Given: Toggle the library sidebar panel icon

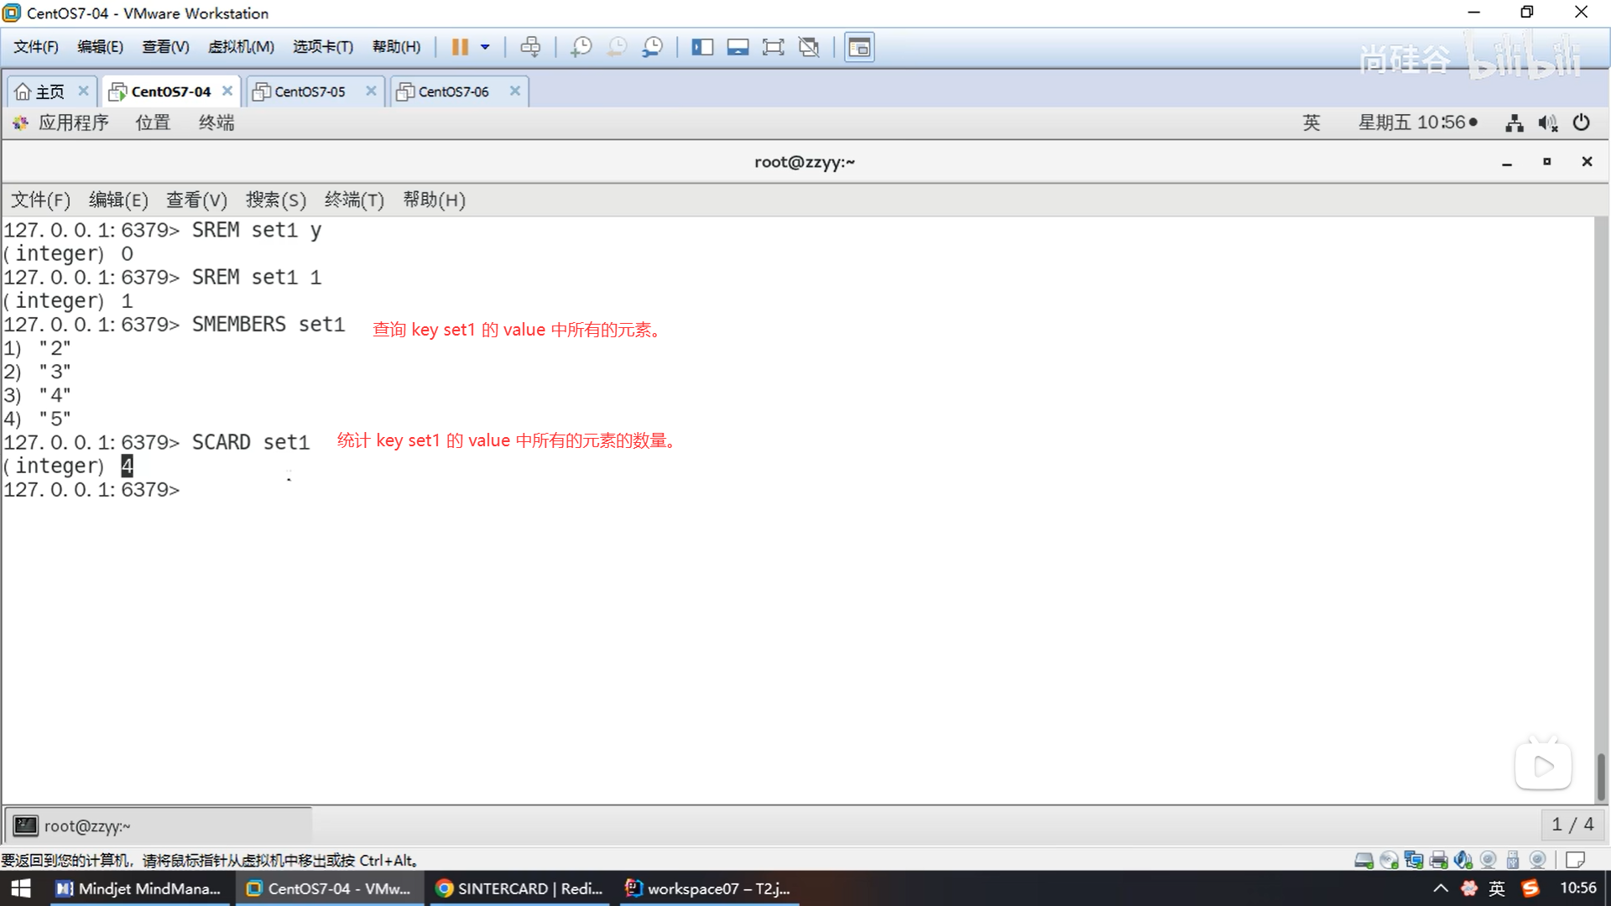Looking at the screenshot, I should pyautogui.click(x=701, y=47).
